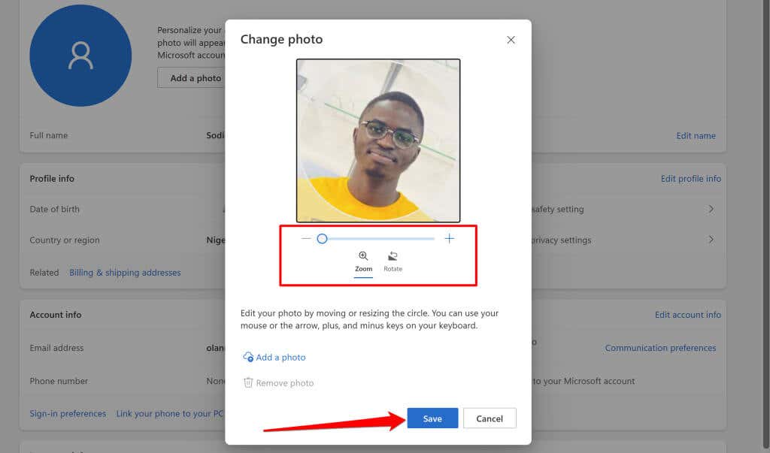
Task: Open Edit name link
Action: tap(696, 135)
